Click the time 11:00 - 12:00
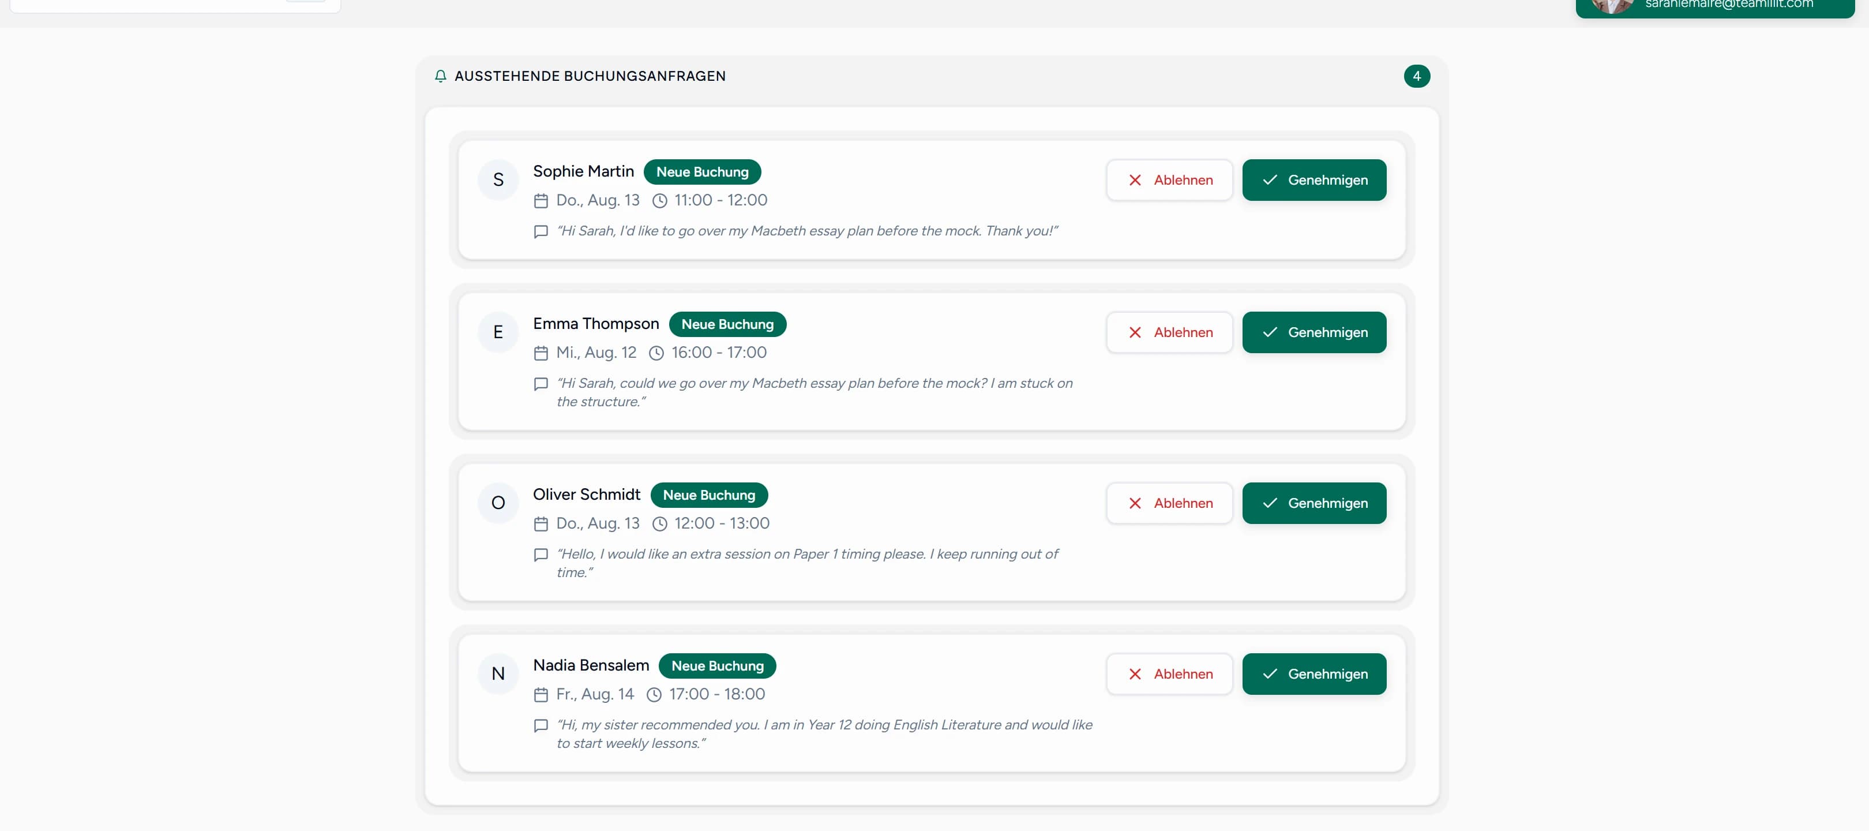Screen dimensions: 1869x831 (x=720, y=200)
